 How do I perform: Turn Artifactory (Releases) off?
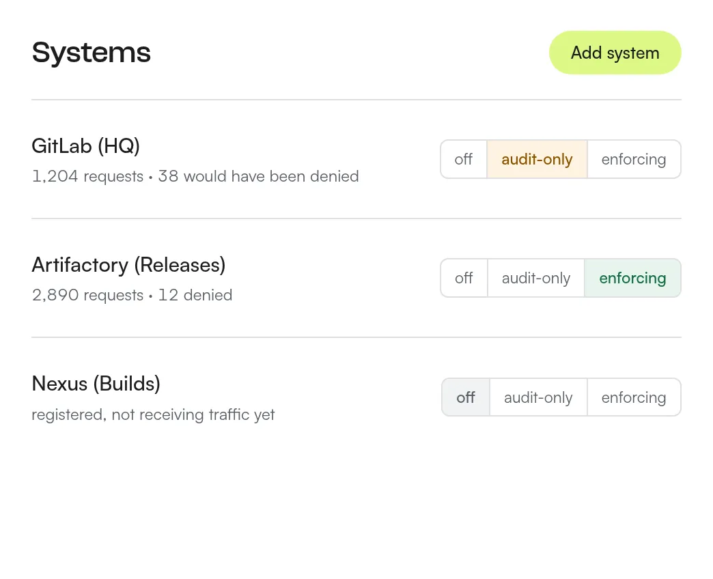(x=464, y=278)
